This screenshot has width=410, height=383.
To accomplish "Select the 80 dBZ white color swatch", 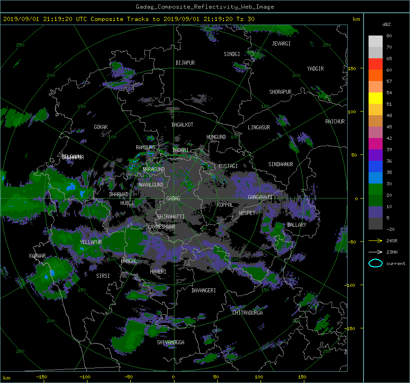I will coord(375,41).
